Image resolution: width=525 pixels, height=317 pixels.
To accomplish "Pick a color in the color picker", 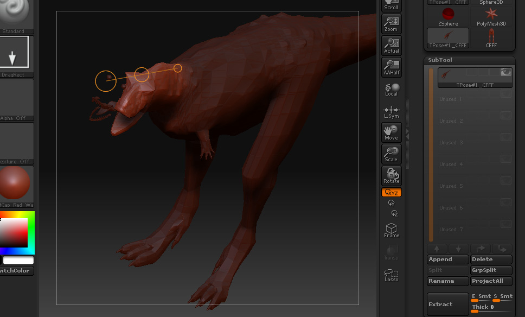I will tap(17, 232).
